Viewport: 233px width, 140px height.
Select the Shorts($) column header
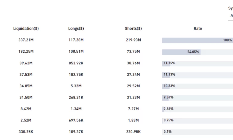coord(133,29)
